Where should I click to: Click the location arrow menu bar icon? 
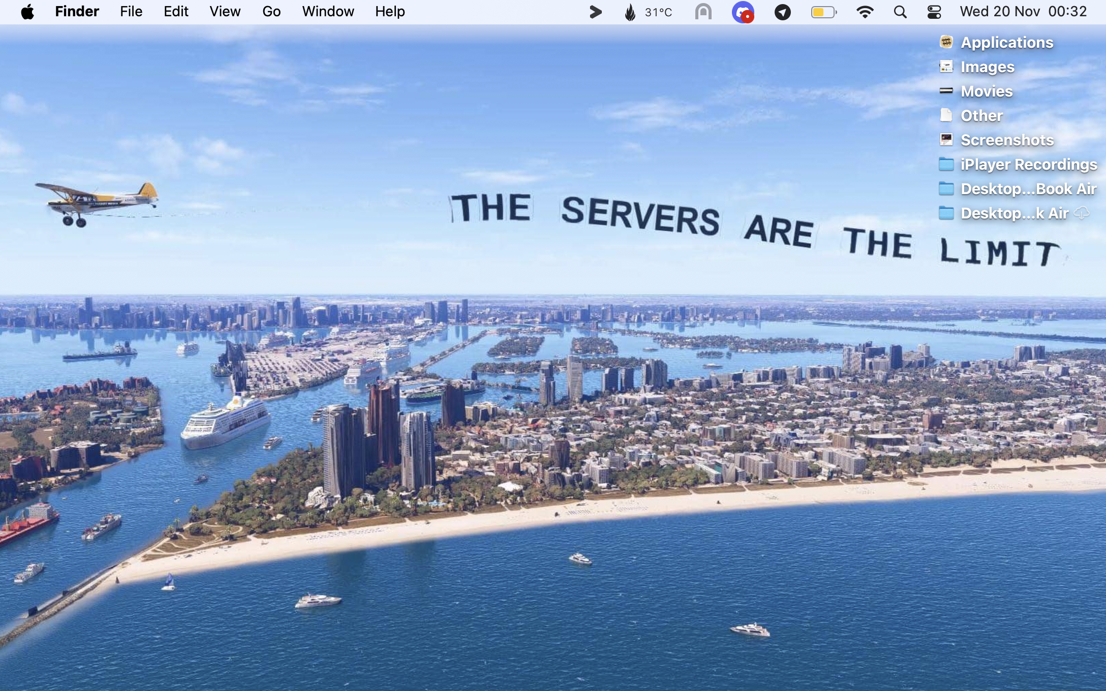pos(783,12)
